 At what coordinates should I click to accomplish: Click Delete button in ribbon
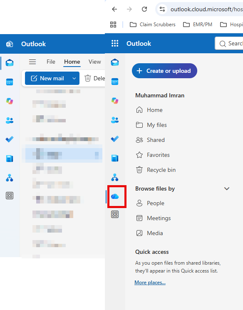(x=94, y=78)
